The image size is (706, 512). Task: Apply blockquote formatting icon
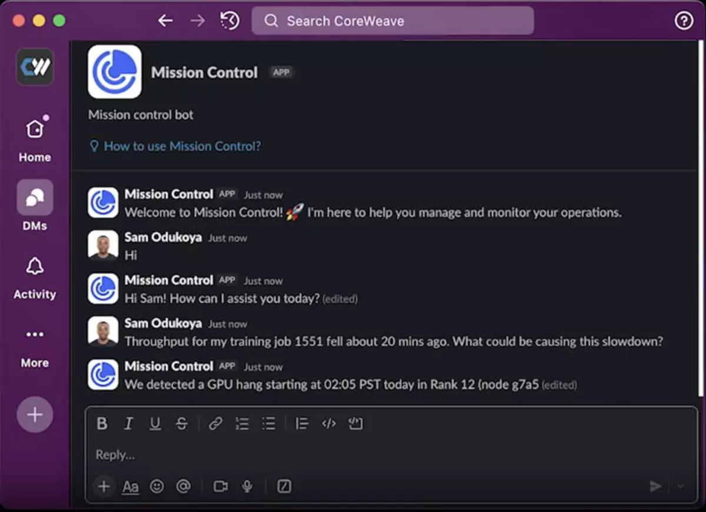[x=302, y=423]
